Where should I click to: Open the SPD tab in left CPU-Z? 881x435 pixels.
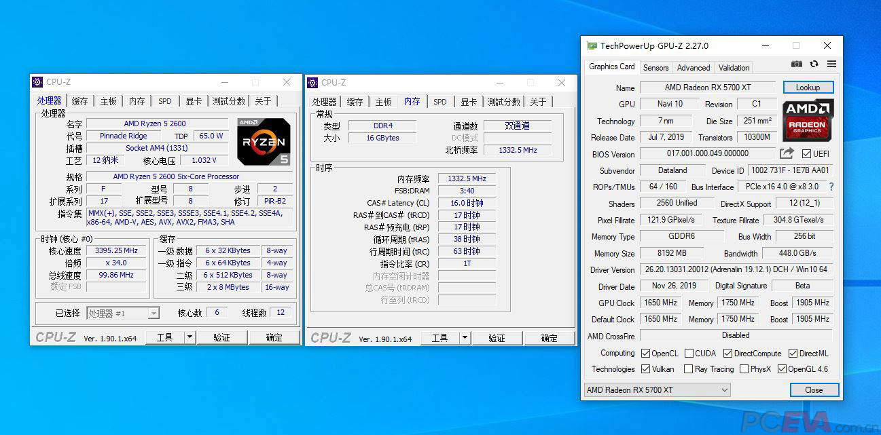pyautogui.click(x=164, y=100)
